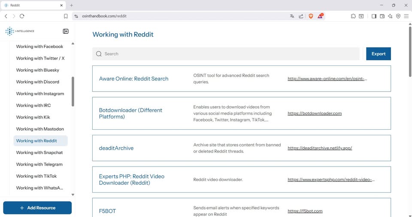Open Leo AI assistant icon
This screenshot has height=217, width=412.
coord(390,16)
